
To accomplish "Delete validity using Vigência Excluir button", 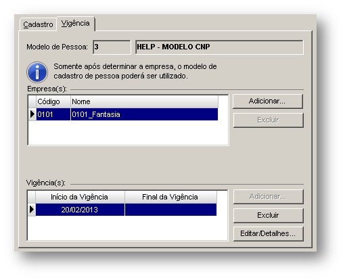I will (268, 215).
